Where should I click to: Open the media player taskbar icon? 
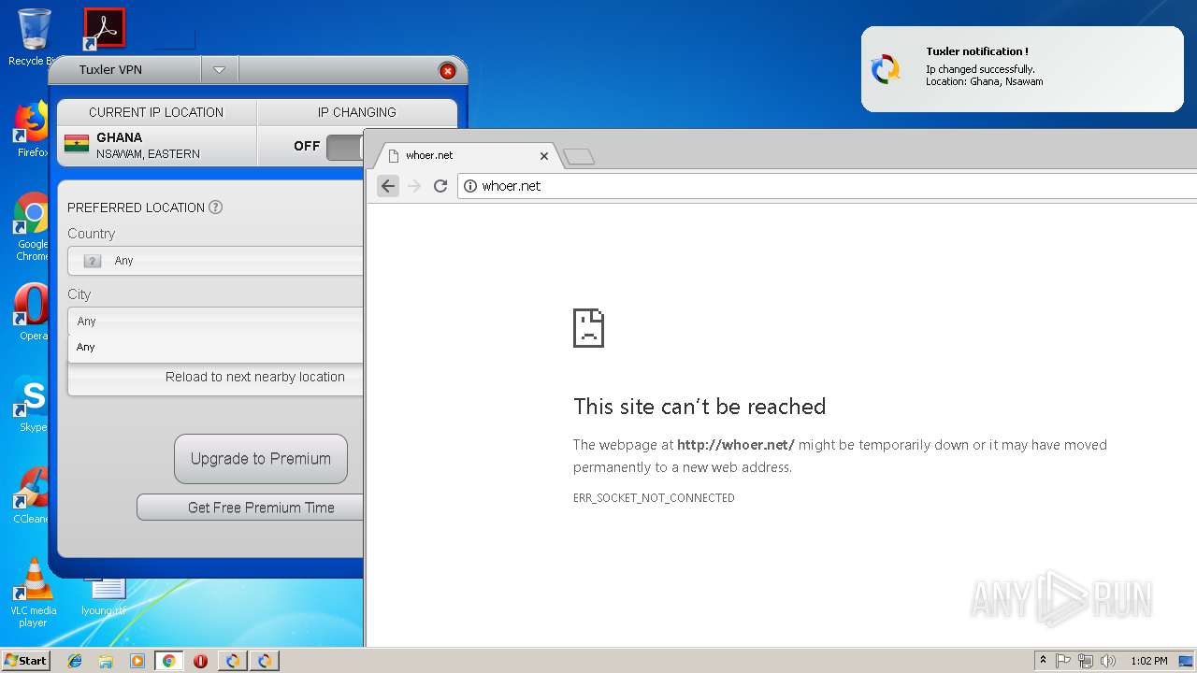coord(137,661)
